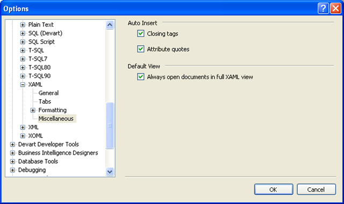Screen dimensions: 344x204
Task: Expand the SQL (Devart) node
Action: (23, 33)
